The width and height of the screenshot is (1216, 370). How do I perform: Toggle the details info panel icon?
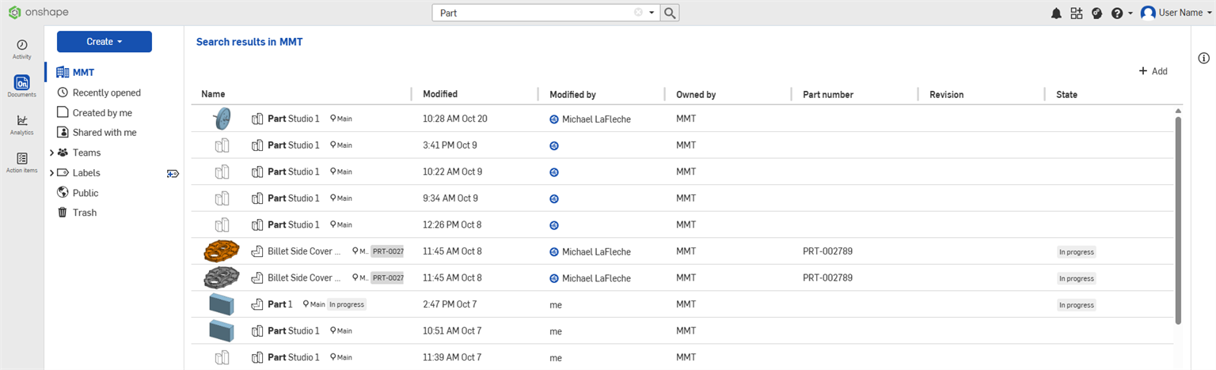click(x=1203, y=58)
